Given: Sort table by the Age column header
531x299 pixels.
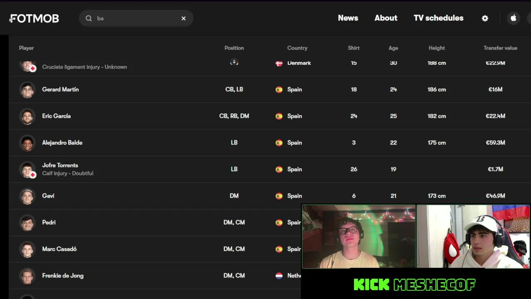Looking at the screenshot, I should 393,48.
